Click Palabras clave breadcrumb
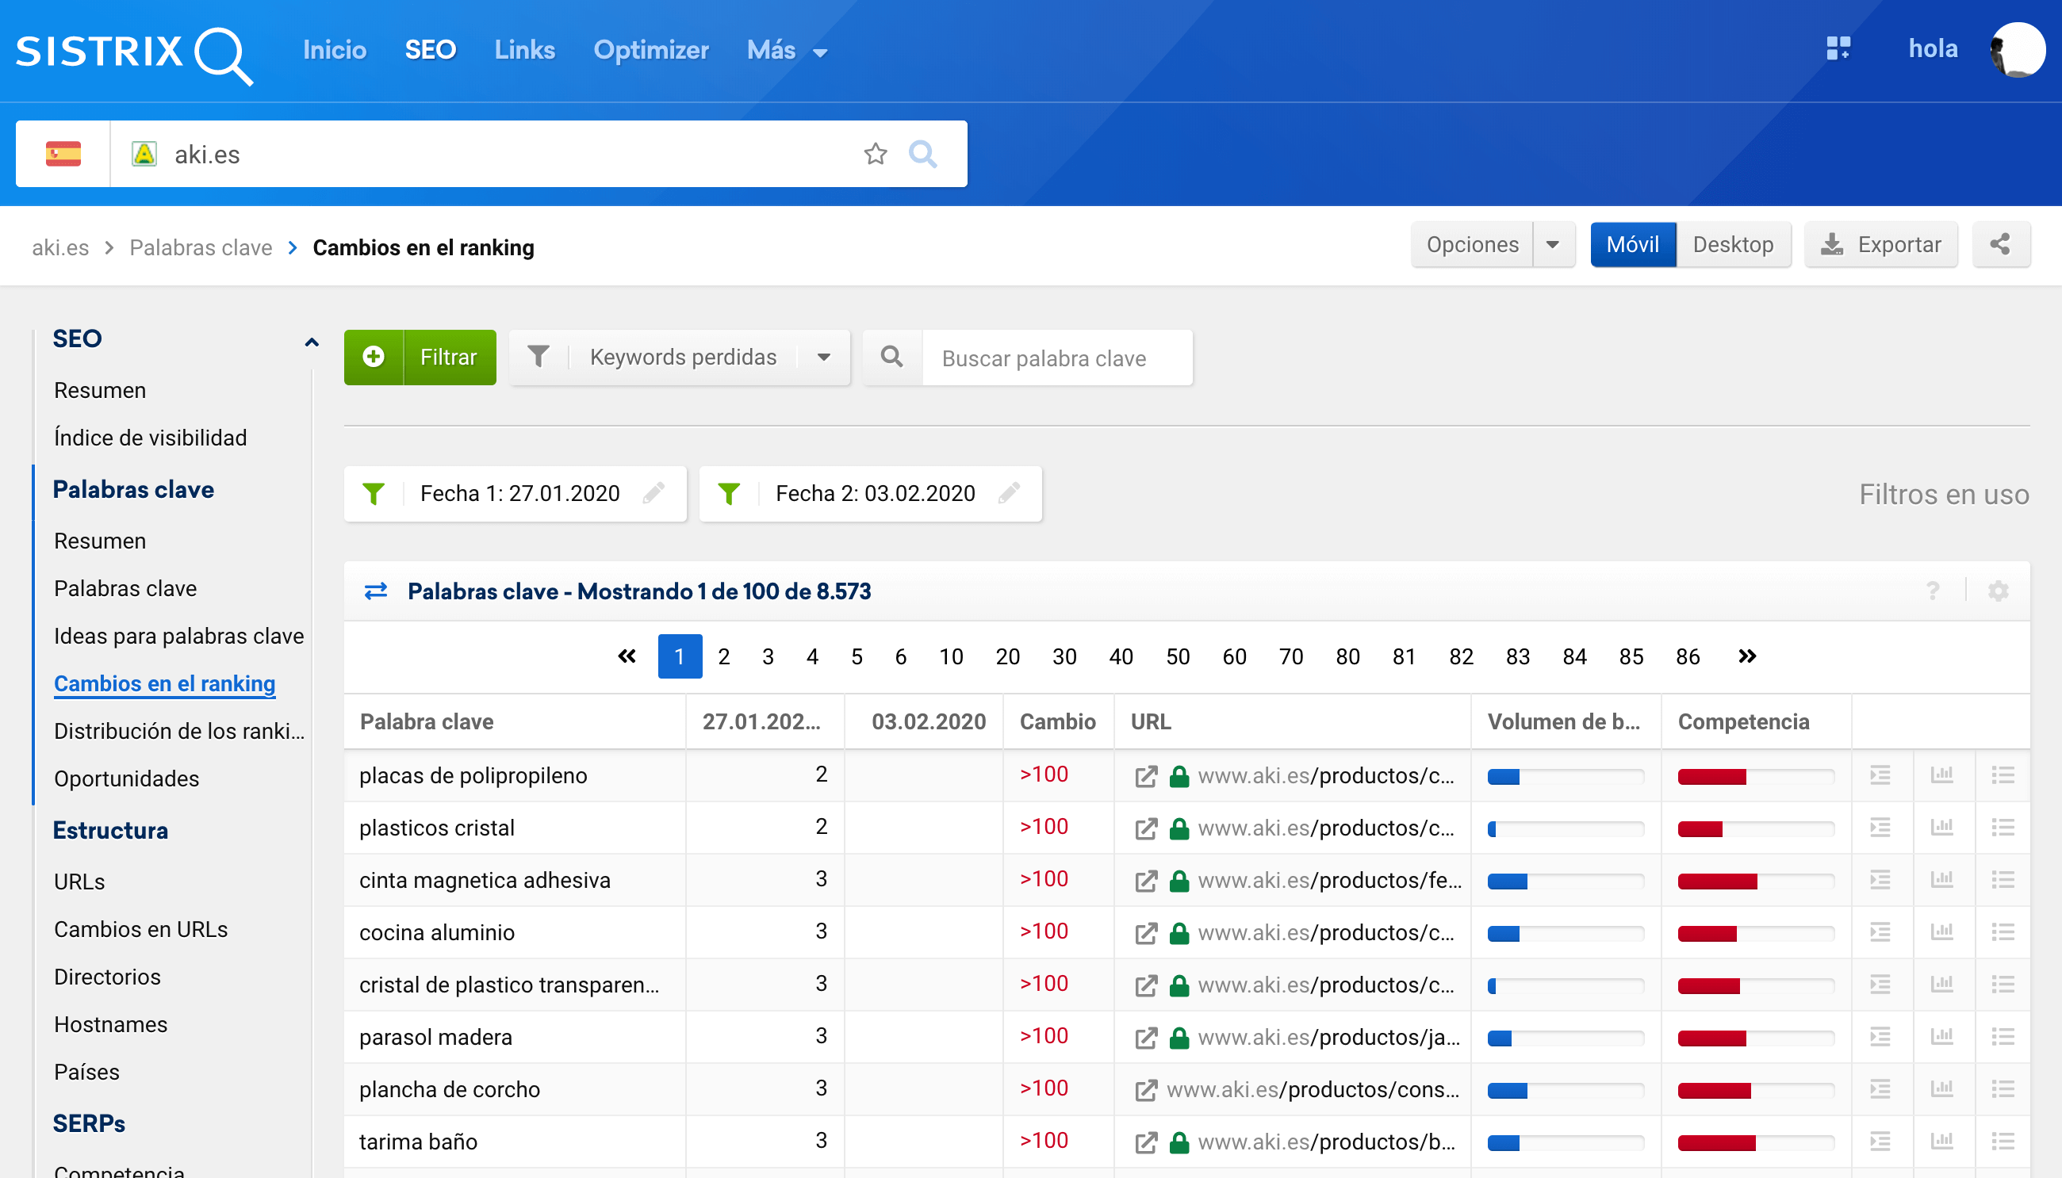The image size is (2062, 1178). pos(201,247)
